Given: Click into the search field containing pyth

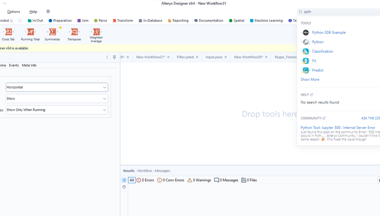Looking at the screenshot, I should pyautogui.click(x=339, y=12).
